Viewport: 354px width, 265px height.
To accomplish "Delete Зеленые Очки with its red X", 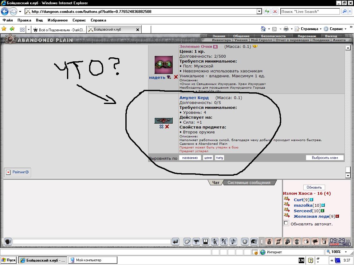I will tap(176, 77).
